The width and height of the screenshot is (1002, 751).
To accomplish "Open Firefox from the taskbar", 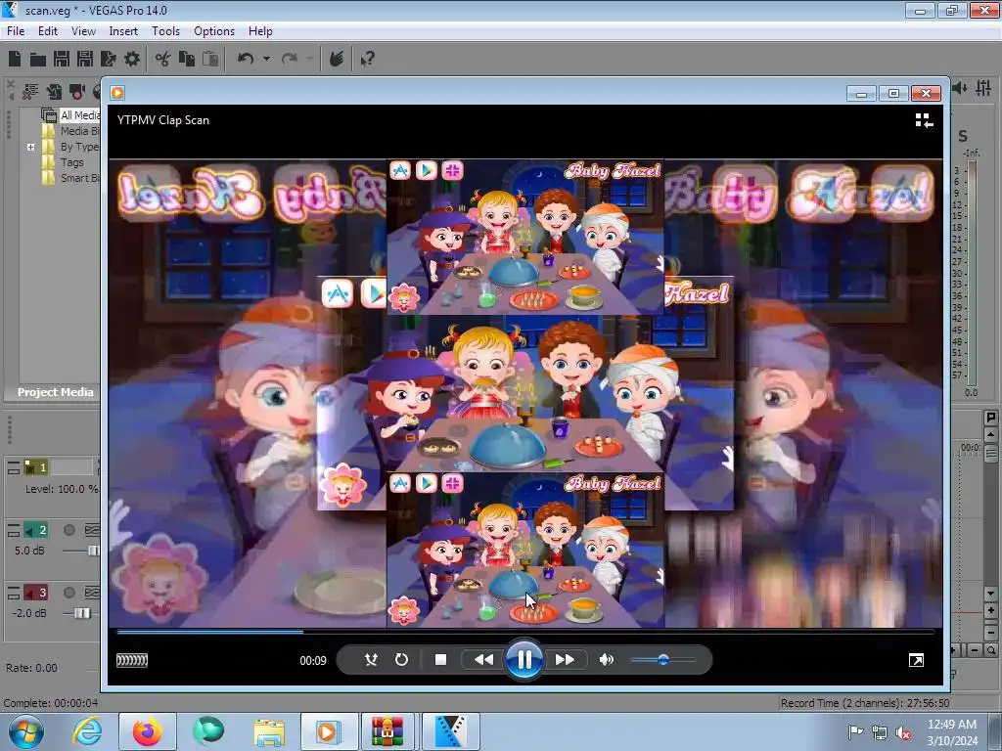I will click(x=147, y=731).
